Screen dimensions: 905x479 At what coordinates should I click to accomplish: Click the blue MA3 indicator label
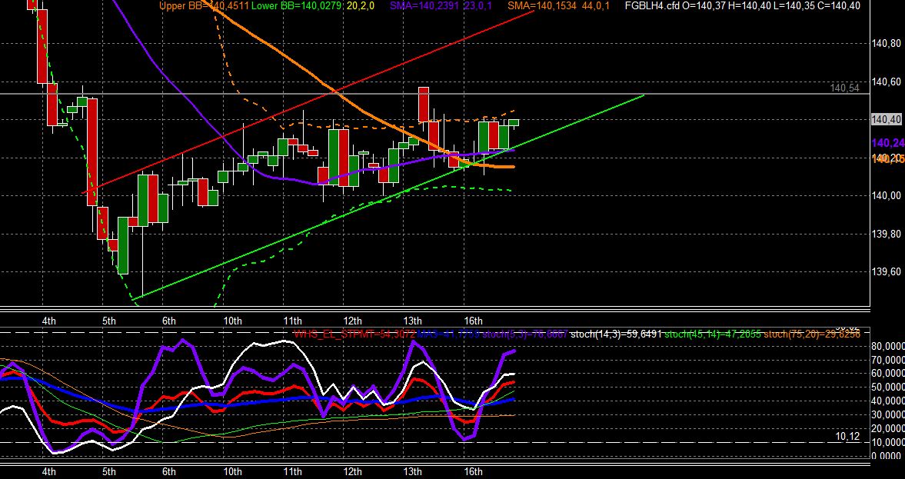point(449,334)
